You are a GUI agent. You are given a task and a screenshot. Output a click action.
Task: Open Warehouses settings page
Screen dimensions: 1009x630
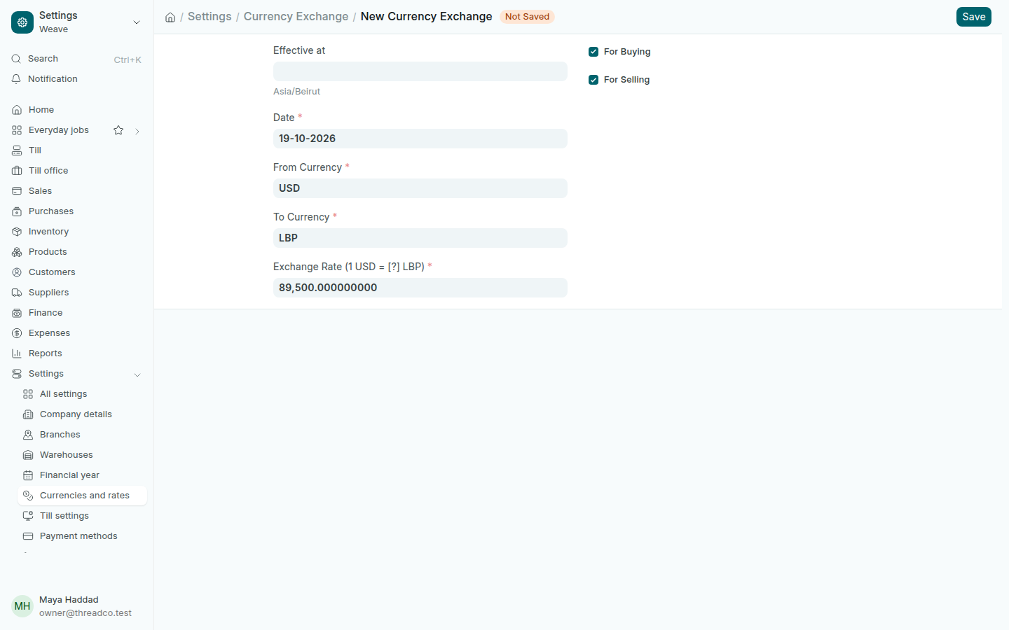[x=82, y=455]
